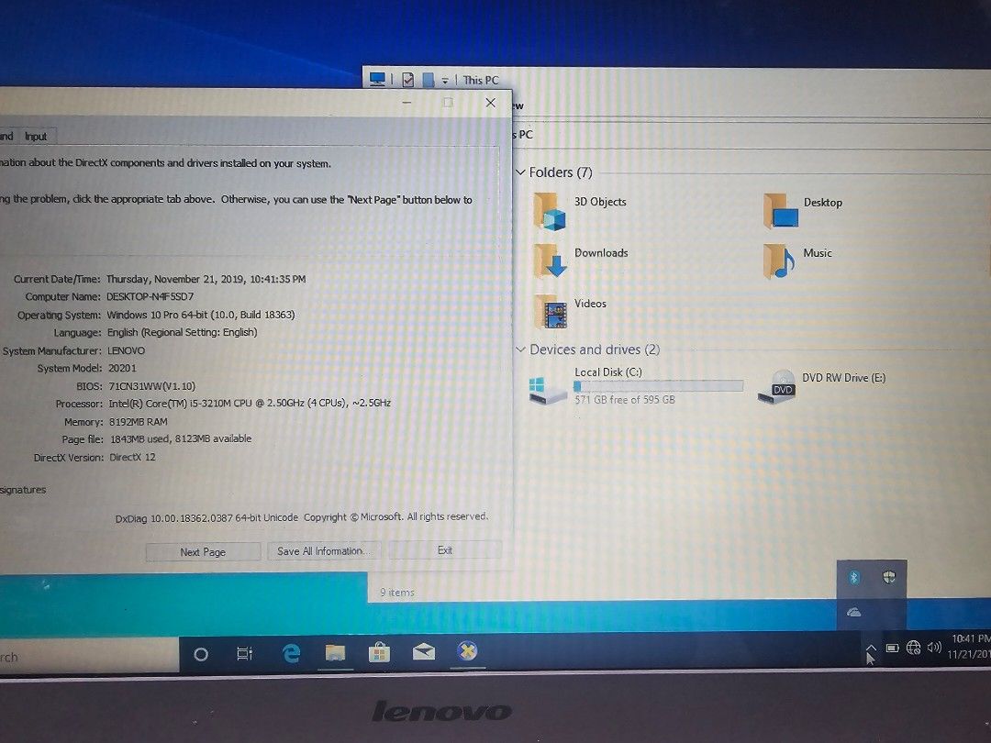Image resolution: width=991 pixels, height=743 pixels.
Task: Minimize the DirectX Diagnostic Tool window
Action: coord(407,103)
